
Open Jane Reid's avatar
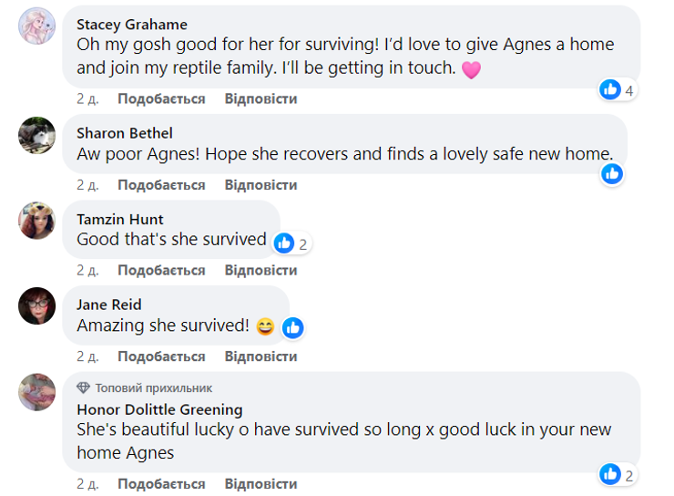pos(37,305)
